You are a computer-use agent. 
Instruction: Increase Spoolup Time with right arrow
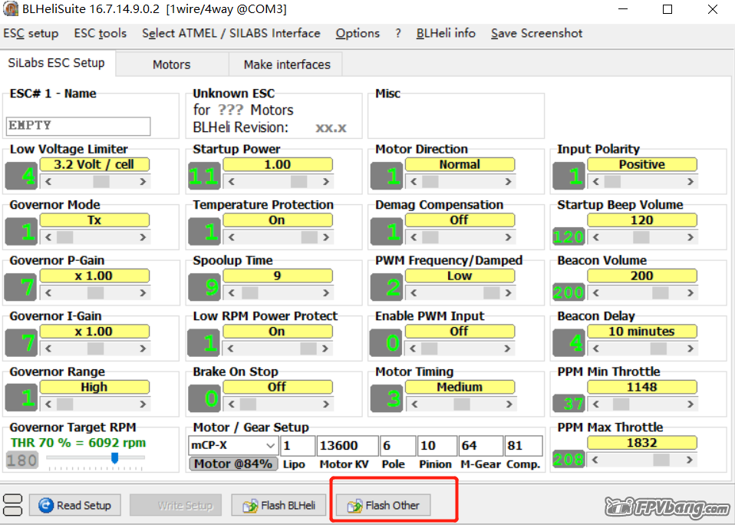(326, 293)
